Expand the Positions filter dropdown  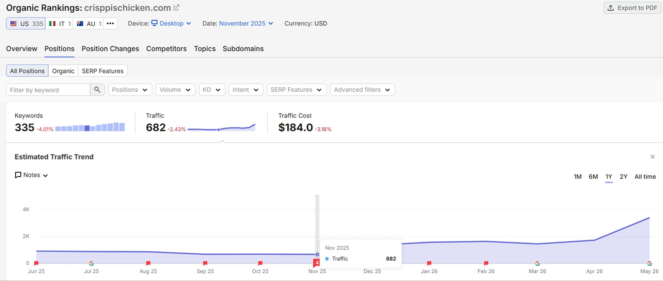pyautogui.click(x=130, y=90)
